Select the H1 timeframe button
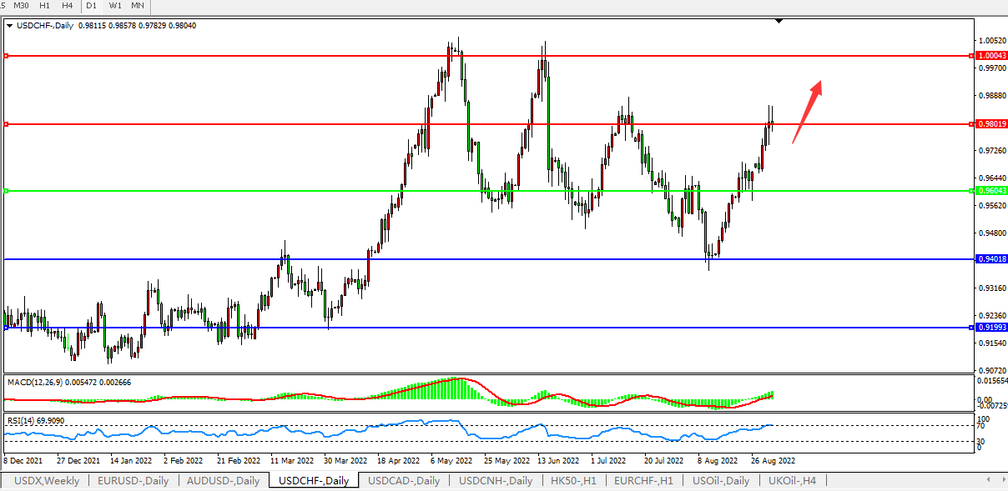Screen dimensions: 1008x491 45,6
